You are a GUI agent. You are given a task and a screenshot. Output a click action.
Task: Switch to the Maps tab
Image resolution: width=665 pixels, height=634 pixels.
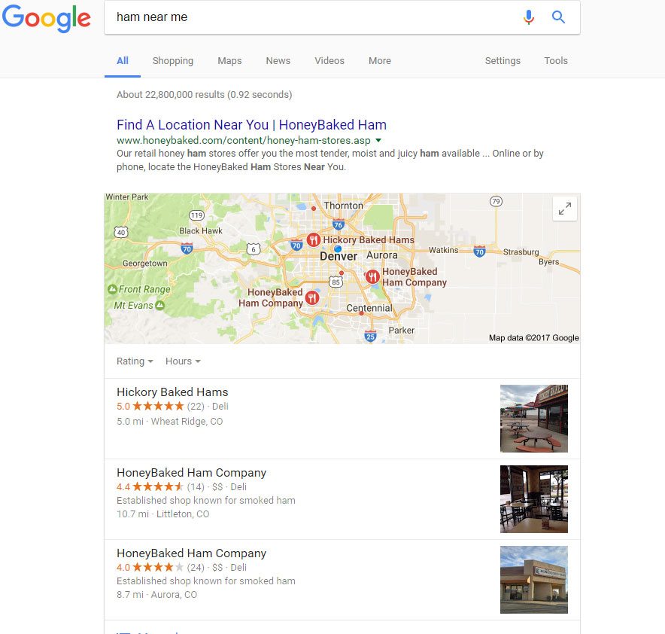tap(229, 61)
